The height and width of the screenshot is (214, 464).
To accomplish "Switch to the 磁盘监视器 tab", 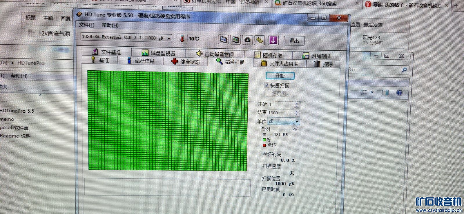I will click(x=159, y=53).
